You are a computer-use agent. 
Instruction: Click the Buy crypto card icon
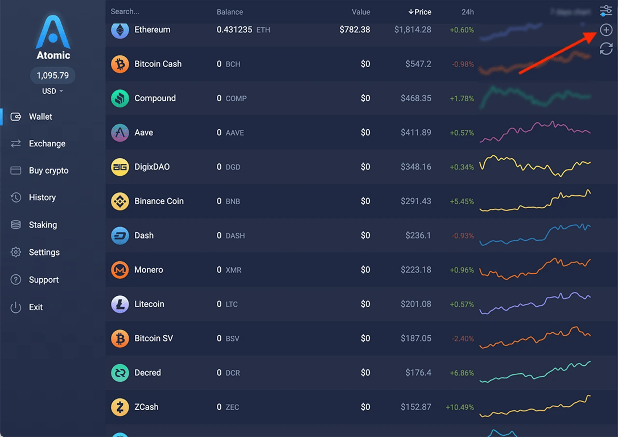tap(16, 170)
